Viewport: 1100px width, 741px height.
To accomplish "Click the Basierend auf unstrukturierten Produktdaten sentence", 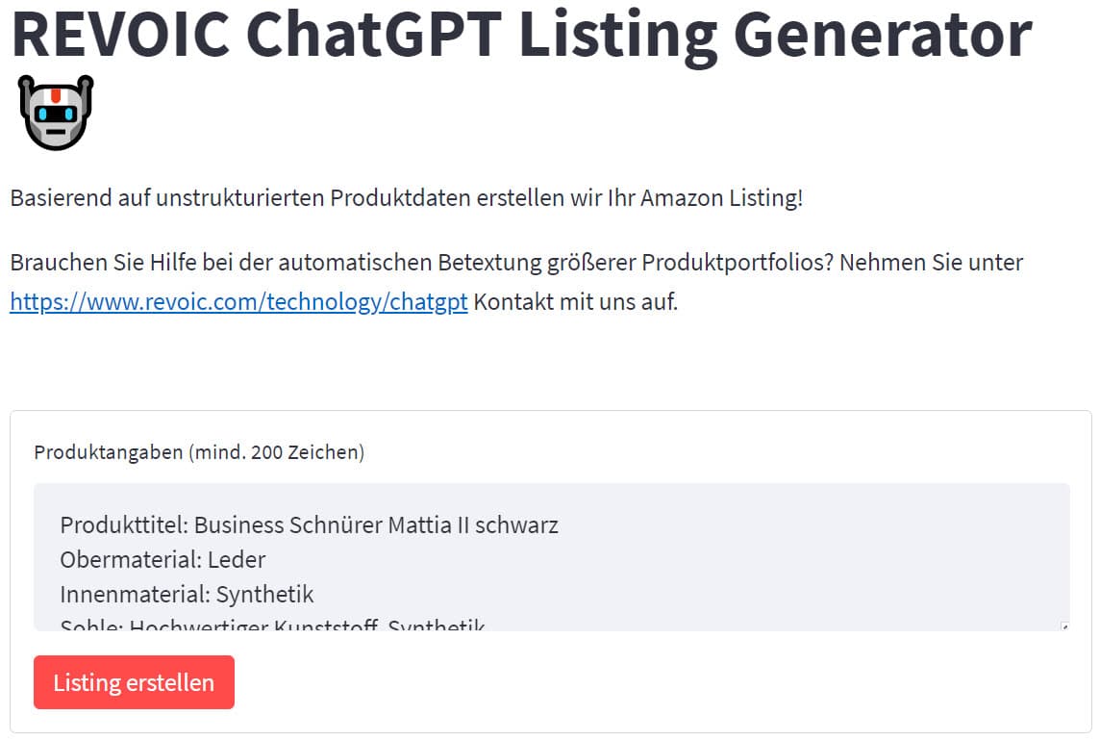I will coord(406,198).
